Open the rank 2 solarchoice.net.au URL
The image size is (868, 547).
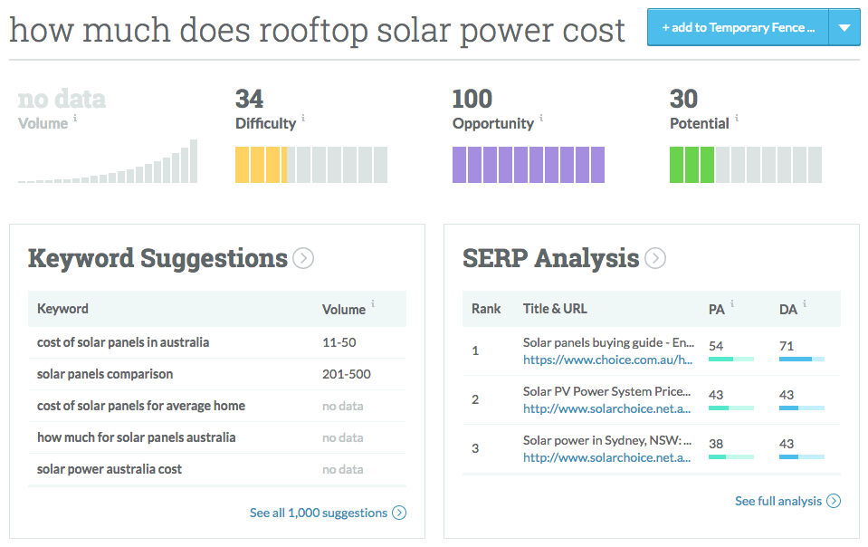pyautogui.click(x=606, y=408)
